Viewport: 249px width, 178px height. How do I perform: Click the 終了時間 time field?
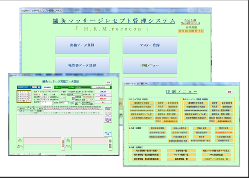[x=45, y=100]
